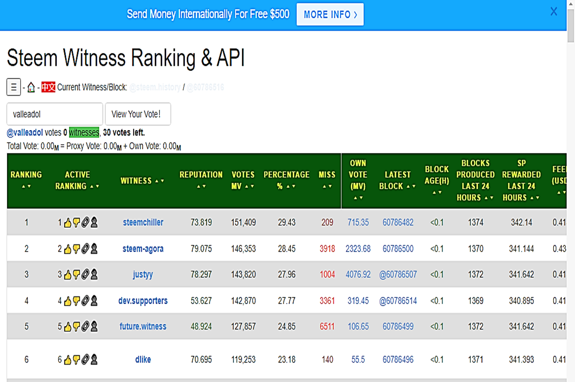Image resolution: width=575 pixels, height=382 pixels.
Task: Click the person icon in steemchiller row
Action: [x=94, y=222]
